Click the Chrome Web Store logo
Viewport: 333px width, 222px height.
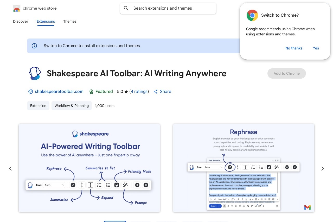point(17,8)
